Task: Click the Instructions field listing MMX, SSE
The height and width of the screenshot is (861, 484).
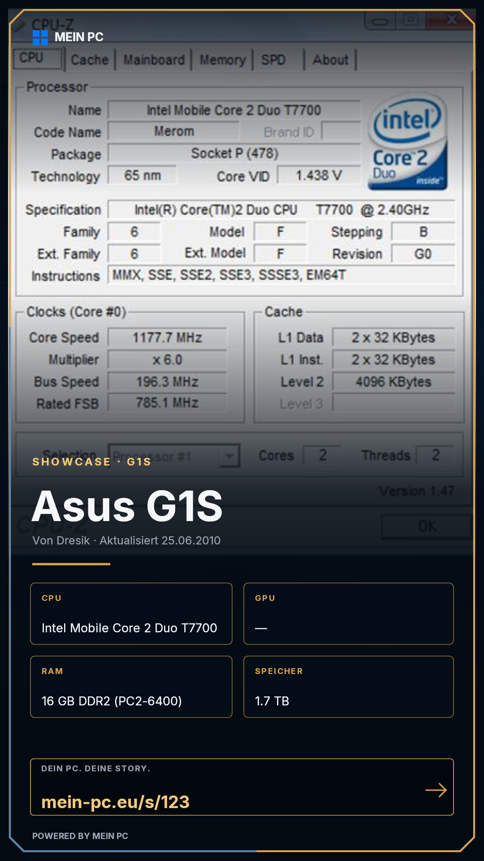Action: coord(281,275)
